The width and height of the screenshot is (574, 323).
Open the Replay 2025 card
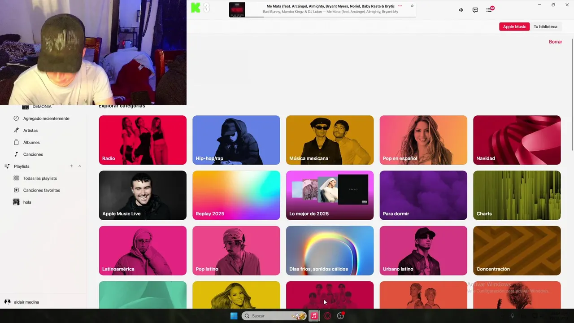[x=236, y=195]
